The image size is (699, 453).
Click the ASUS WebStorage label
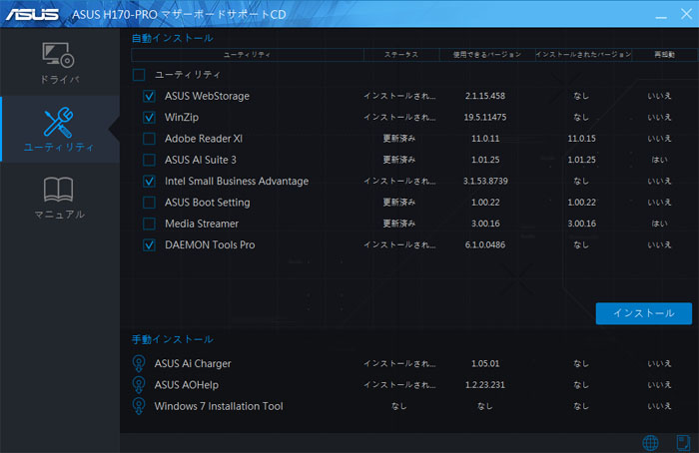[x=207, y=96]
